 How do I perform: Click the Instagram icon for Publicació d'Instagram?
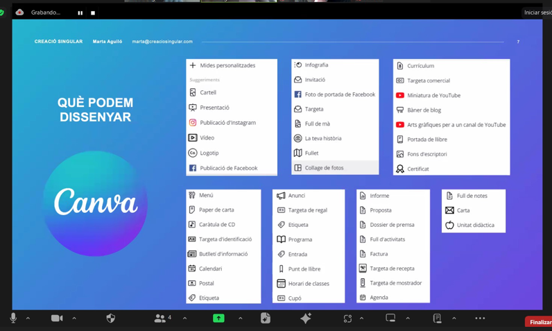click(193, 123)
